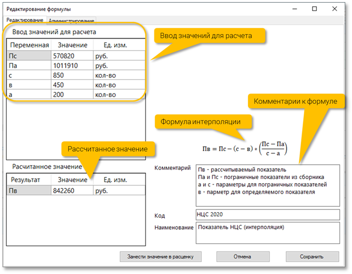Click the Занести значение в расценку button
The width and height of the screenshot is (352, 274).
tap(161, 257)
